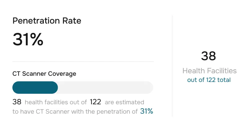
Task: Click the number 122 in the description sentence
Action: (x=95, y=102)
